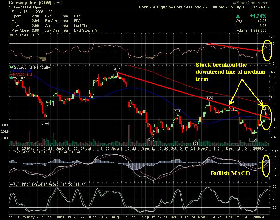Click the Ask: n/a value
280x220 pixels.
[65, 26]
